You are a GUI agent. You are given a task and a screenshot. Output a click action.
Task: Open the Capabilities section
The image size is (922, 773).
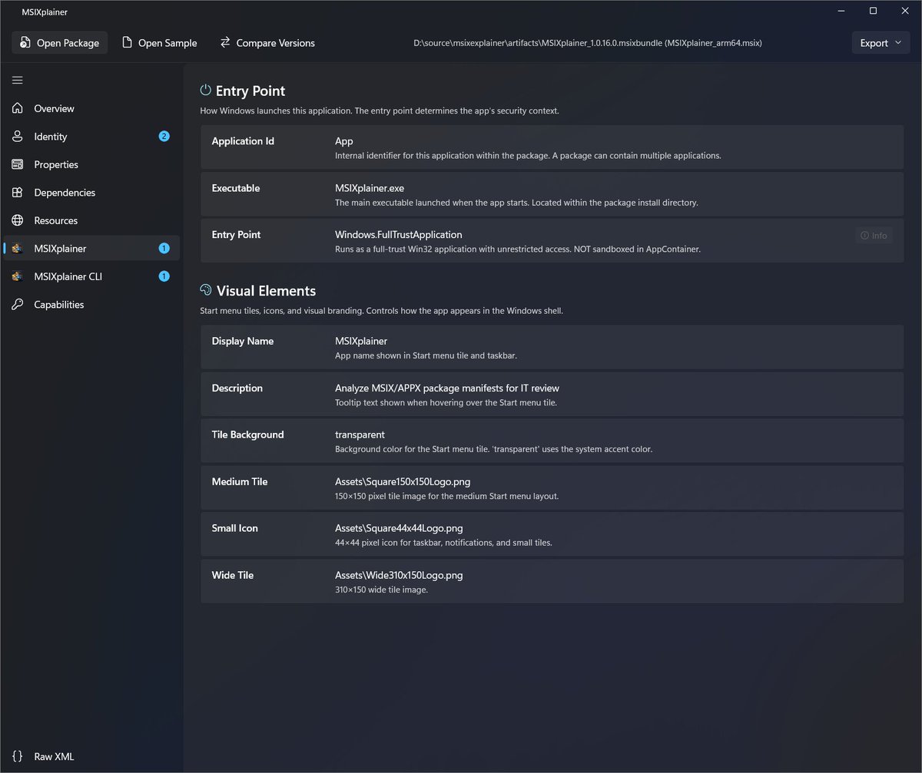click(x=91, y=305)
